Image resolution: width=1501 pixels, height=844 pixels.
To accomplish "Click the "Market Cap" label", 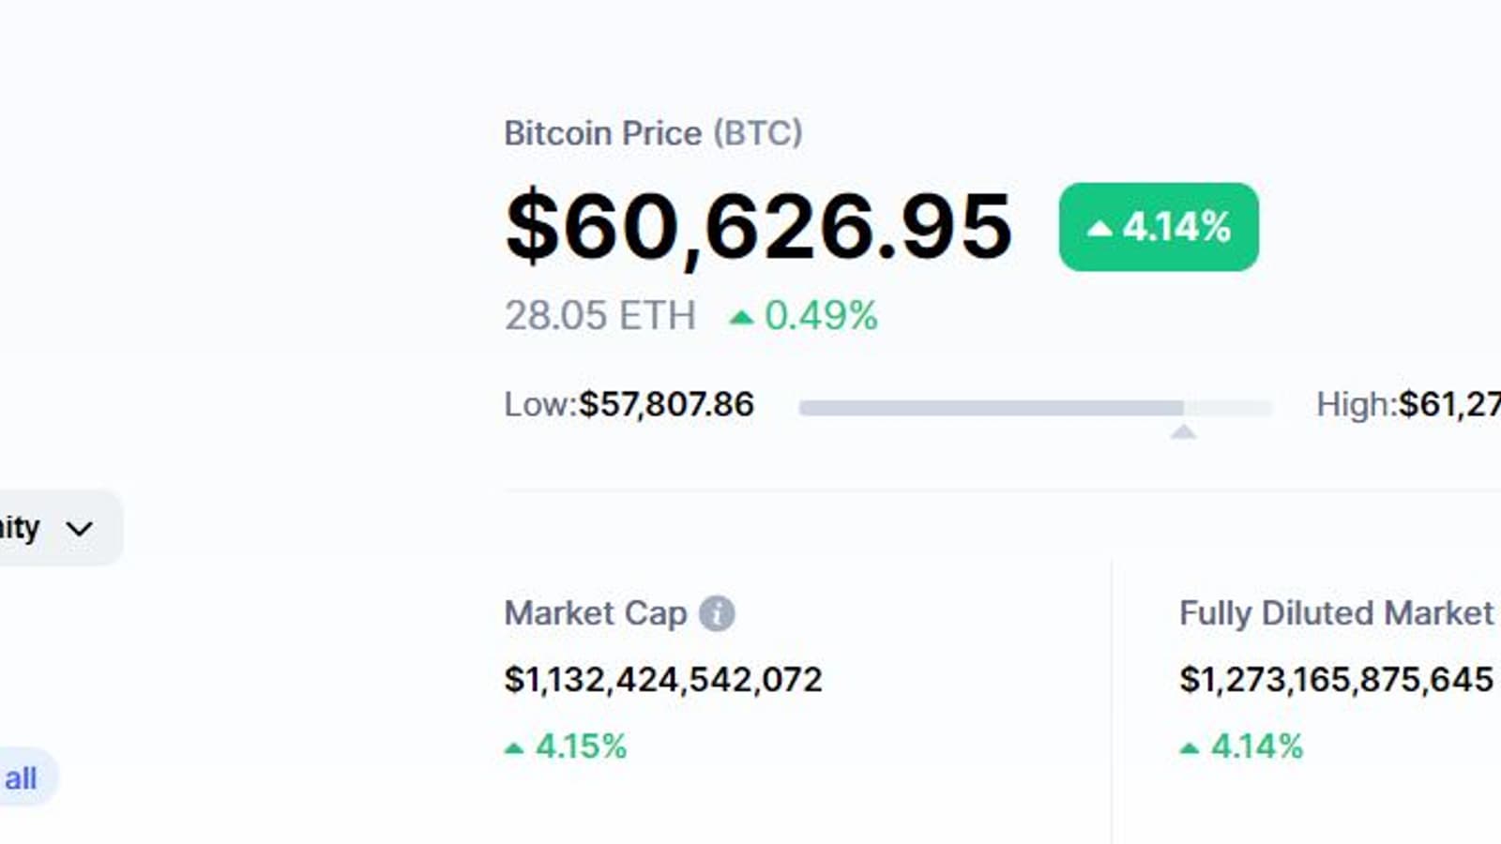I will pos(596,613).
